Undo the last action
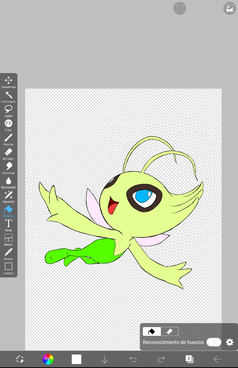 [133, 359]
